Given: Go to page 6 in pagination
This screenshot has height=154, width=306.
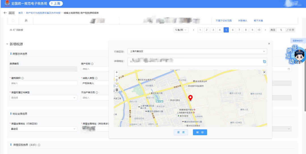Looking at the screenshot, I should tap(233, 30).
